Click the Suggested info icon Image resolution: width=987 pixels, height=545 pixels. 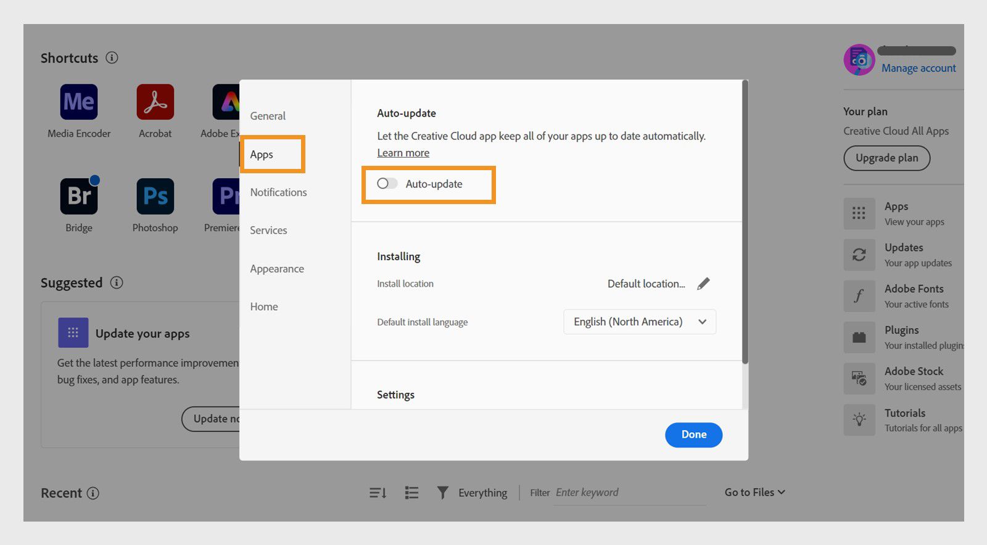click(x=116, y=282)
